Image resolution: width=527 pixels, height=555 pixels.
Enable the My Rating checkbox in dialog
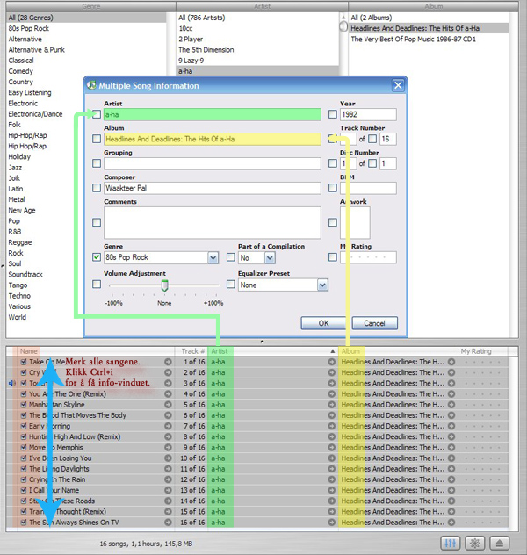click(x=333, y=257)
